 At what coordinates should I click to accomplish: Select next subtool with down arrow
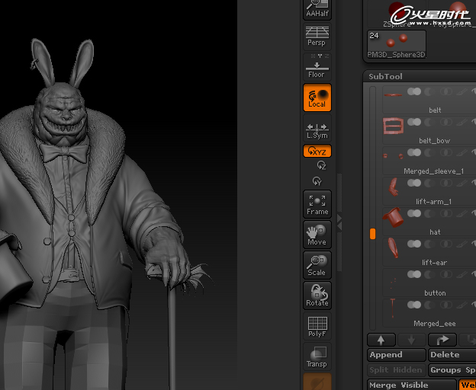411,340
